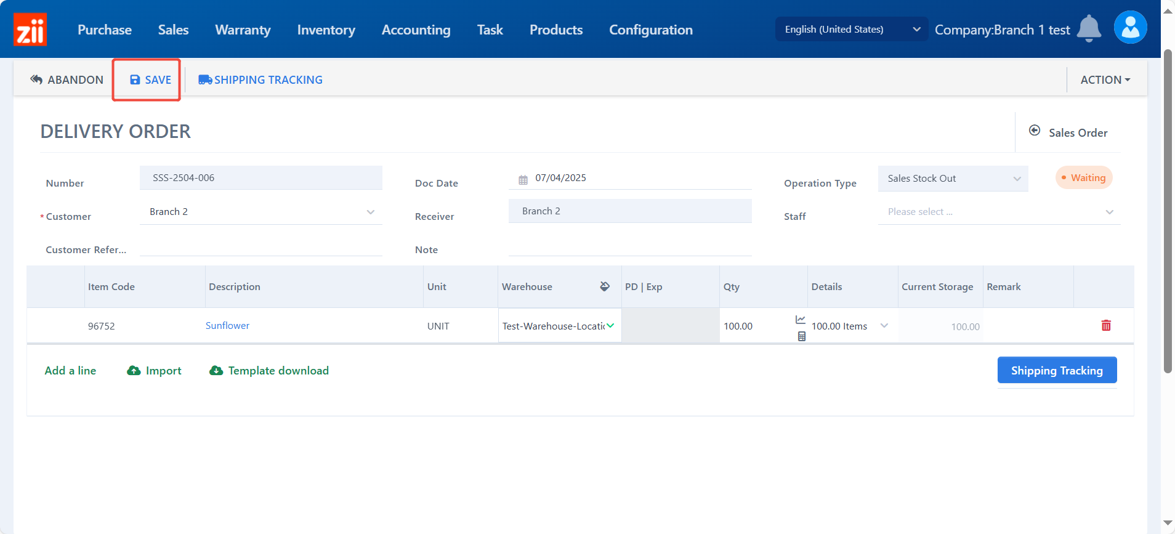Click the calendar icon for Doc Date
This screenshot has height=534, width=1175.
click(523, 180)
